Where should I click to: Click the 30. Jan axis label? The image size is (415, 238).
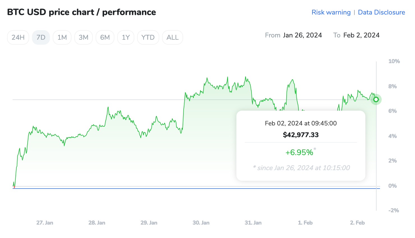coord(201,223)
